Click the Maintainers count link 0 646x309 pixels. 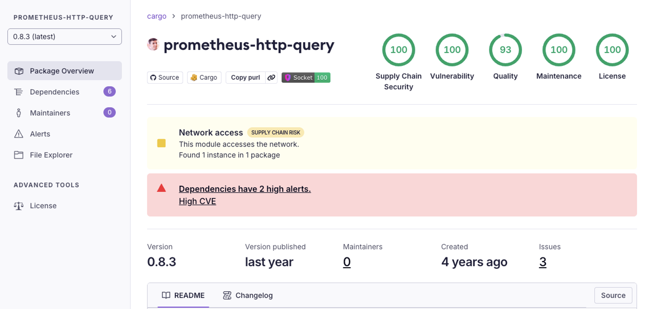pyautogui.click(x=347, y=262)
